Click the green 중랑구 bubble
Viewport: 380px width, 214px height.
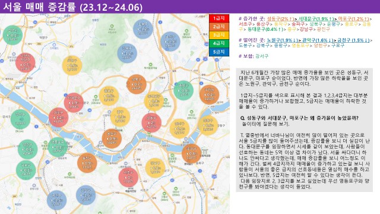coord(183,90)
